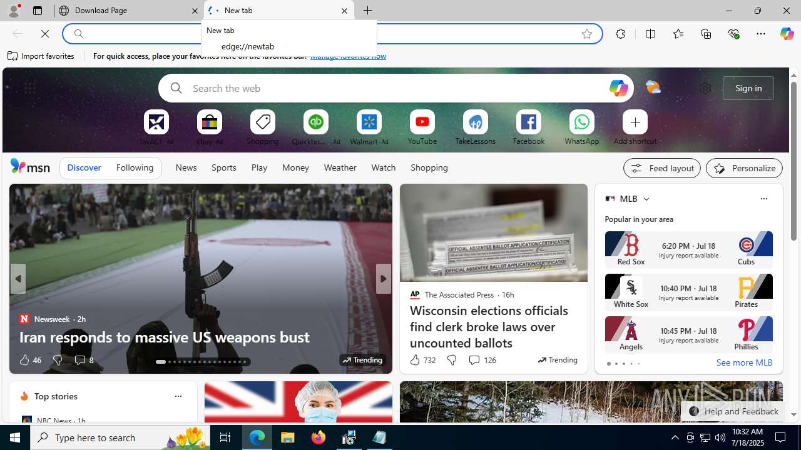
Task: Open the Feed layout button
Action: tap(661, 168)
